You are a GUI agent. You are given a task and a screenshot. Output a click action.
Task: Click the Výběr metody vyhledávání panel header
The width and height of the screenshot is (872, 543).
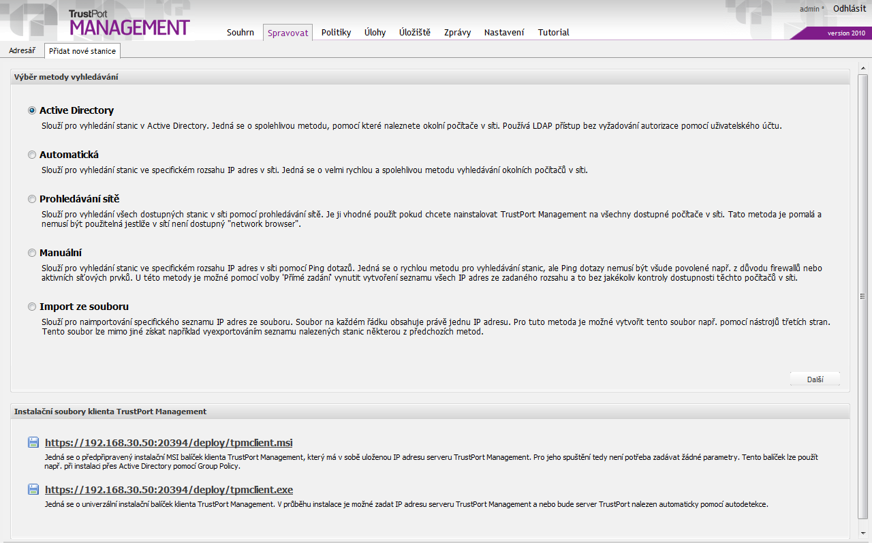click(430, 77)
